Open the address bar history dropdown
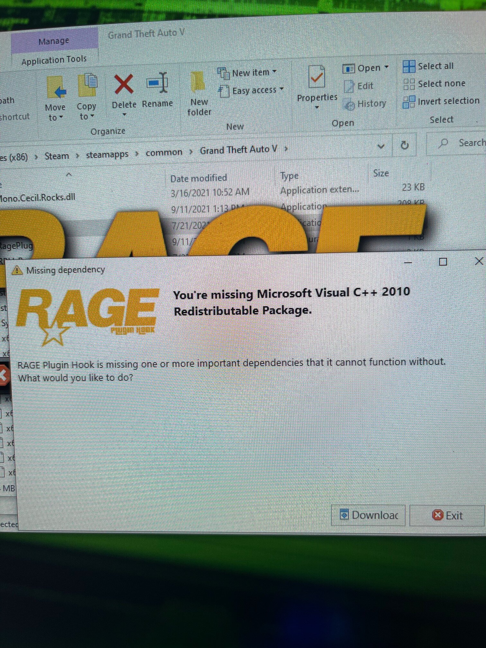 click(x=381, y=147)
